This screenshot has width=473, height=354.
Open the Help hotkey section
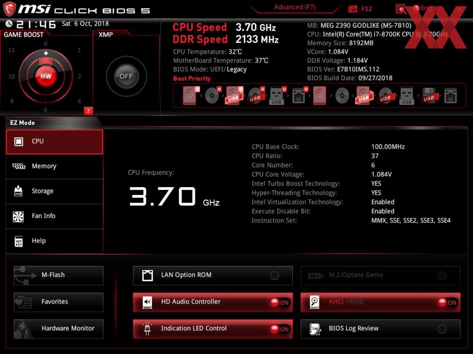pos(55,241)
